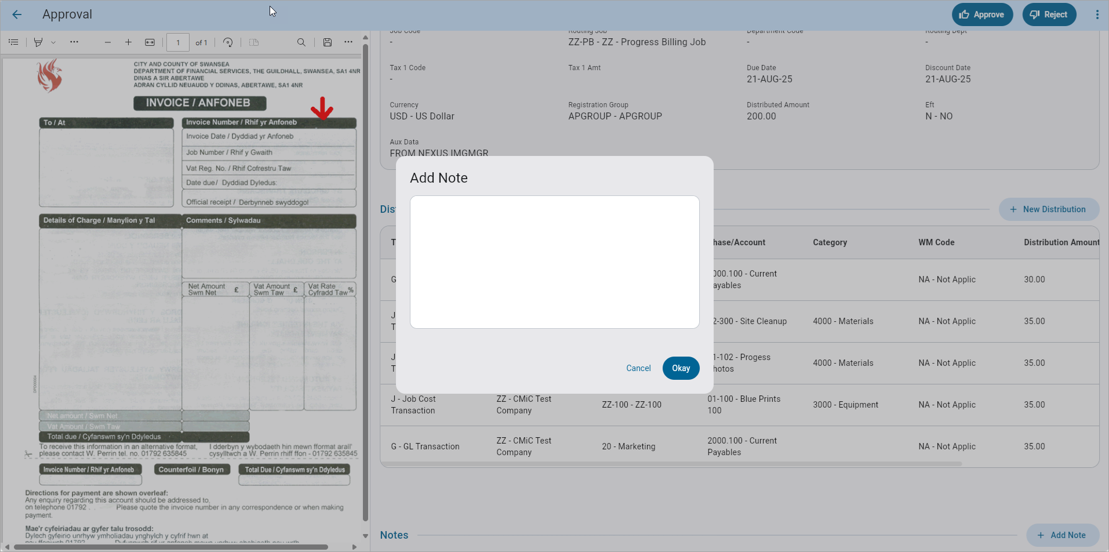Expand the highlight tool dropdown
Image resolution: width=1109 pixels, height=552 pixels.
(53, 42)
